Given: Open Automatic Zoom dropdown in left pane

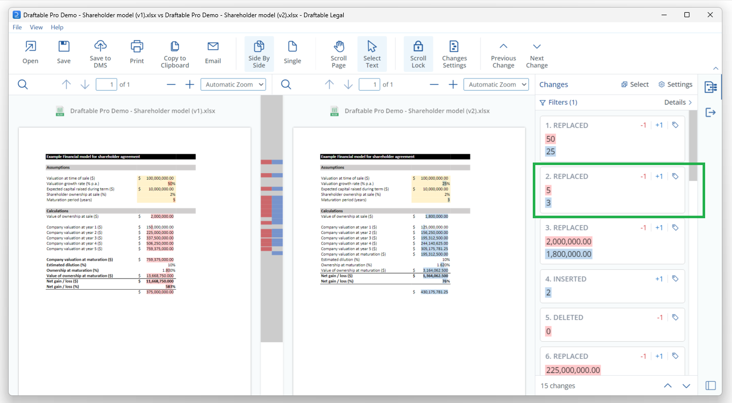Looking at the screenshot, I should point(233,85).
